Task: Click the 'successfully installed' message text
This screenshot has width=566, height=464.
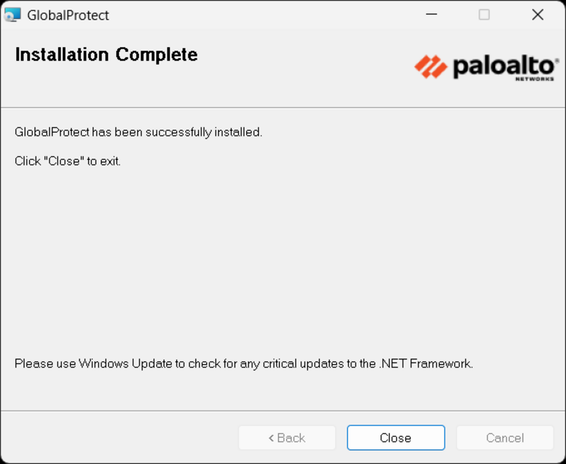Action: point(138,132)
